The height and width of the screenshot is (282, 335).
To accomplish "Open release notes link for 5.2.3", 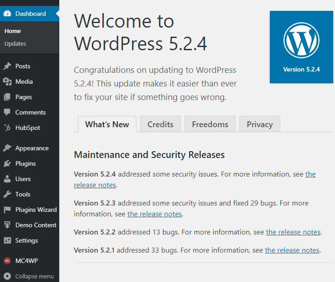I will pyautogui.click(x=155, y=214).
